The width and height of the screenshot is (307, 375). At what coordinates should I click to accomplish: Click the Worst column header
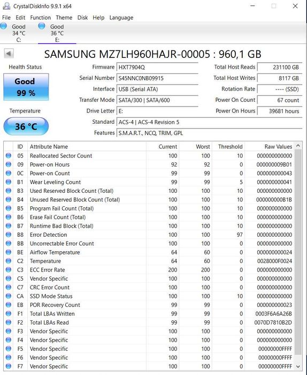coord(195,146)
